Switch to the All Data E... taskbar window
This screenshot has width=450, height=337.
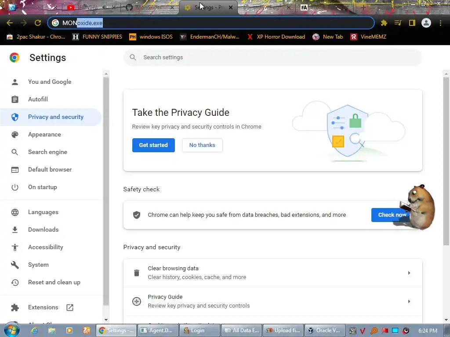pos(242,330)
